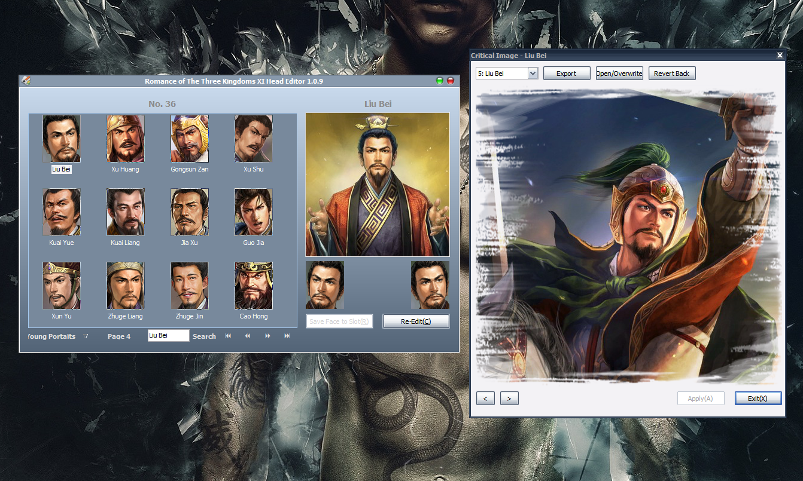Select the Xu Huang portrait
The height and width of the screenshot is (481, 803).
[x=126, y=139]
